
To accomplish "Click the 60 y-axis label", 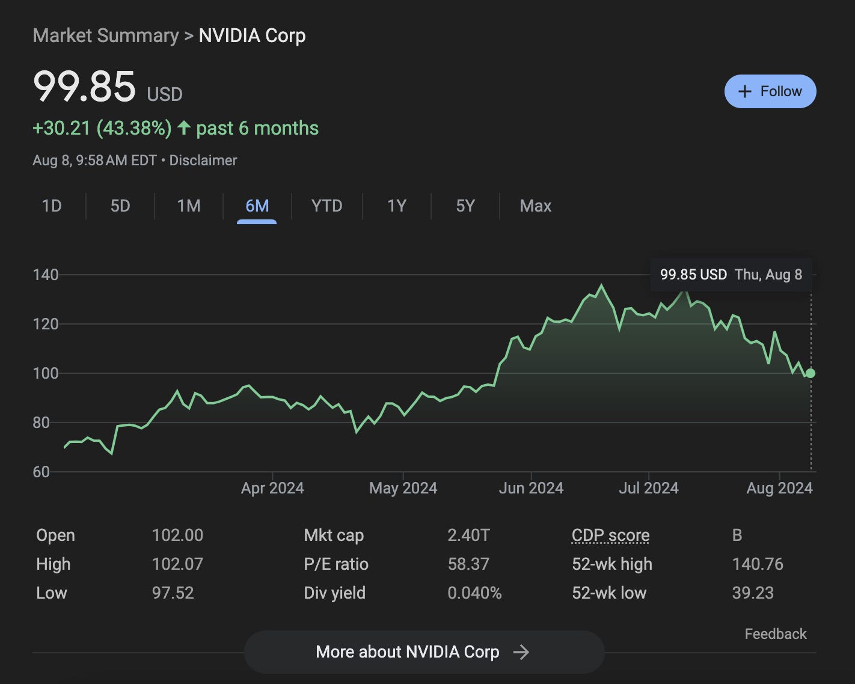I will tap(41, 472).
